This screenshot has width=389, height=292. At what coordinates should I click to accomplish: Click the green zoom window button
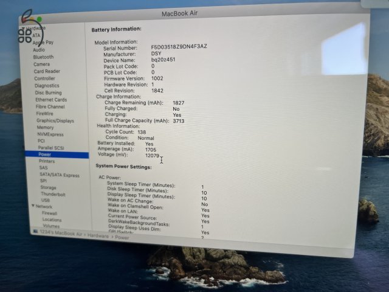(40, 19)
